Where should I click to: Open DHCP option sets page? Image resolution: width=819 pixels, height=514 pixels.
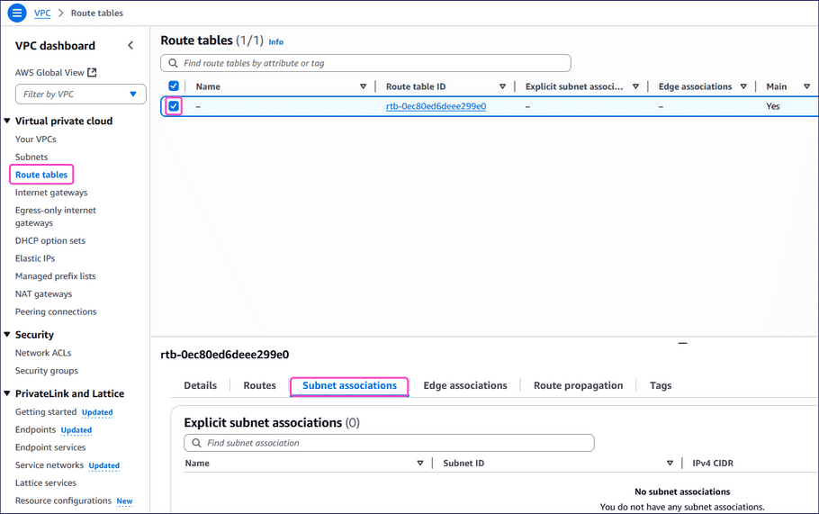(50, 241)
